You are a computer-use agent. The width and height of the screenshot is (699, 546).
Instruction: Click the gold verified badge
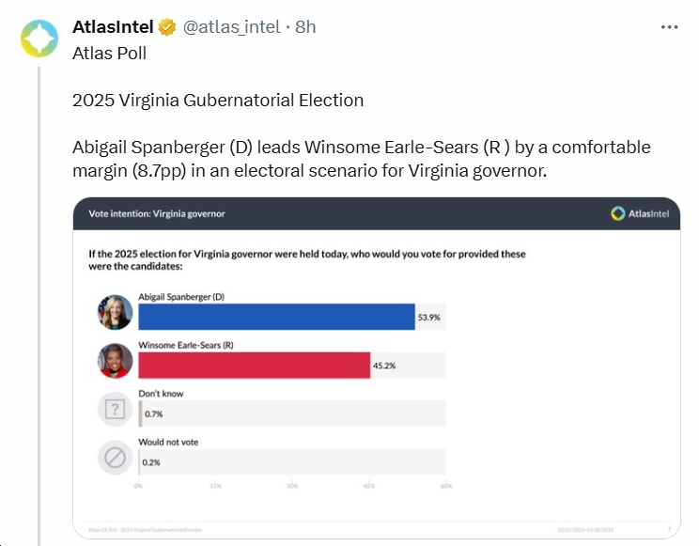167,27
